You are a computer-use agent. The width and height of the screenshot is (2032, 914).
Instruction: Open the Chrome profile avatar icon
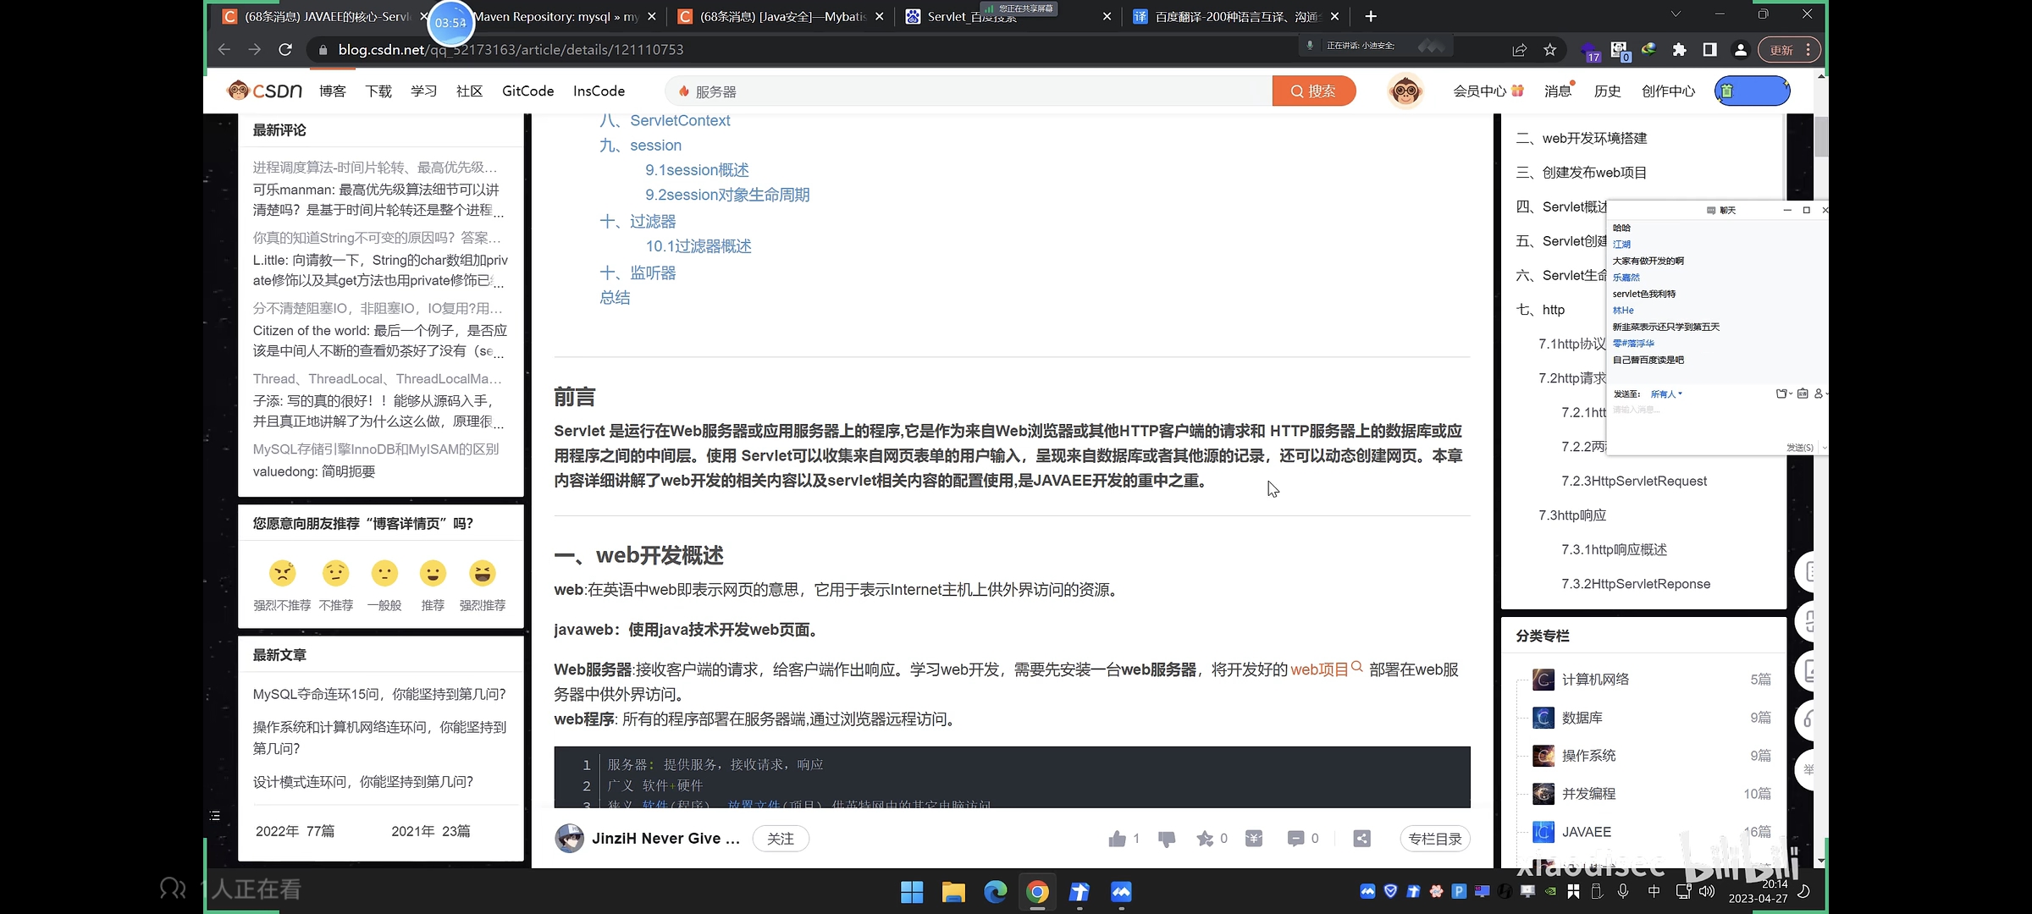pos(1740,50)
